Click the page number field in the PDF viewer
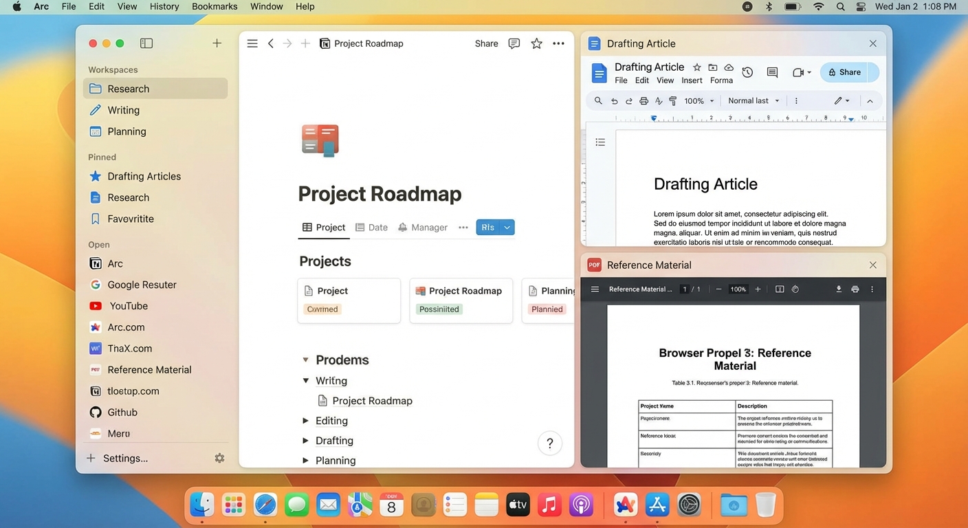This screenshot has width=968, height=528. tap(684, 289)
